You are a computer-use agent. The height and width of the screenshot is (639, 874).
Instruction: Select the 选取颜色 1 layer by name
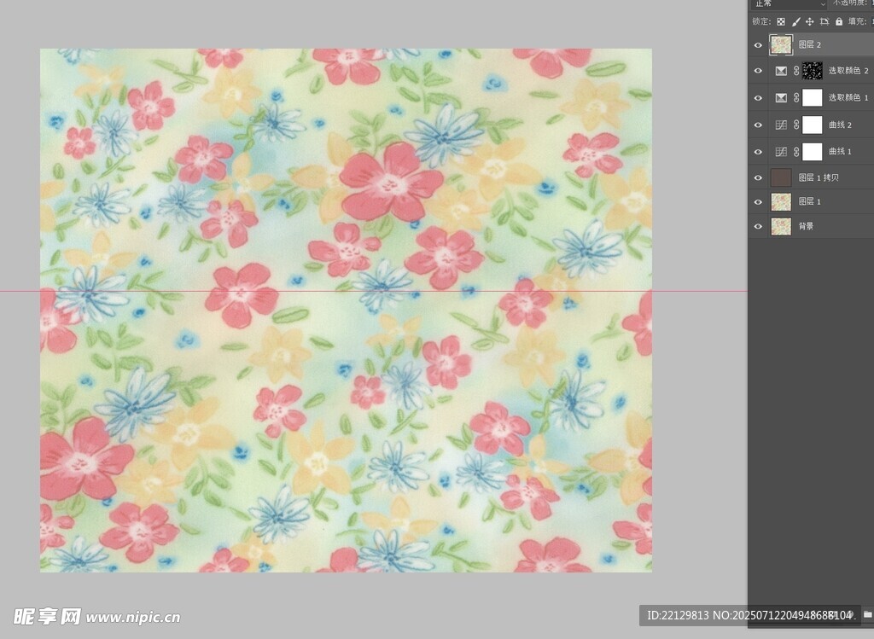coord(848,98)
